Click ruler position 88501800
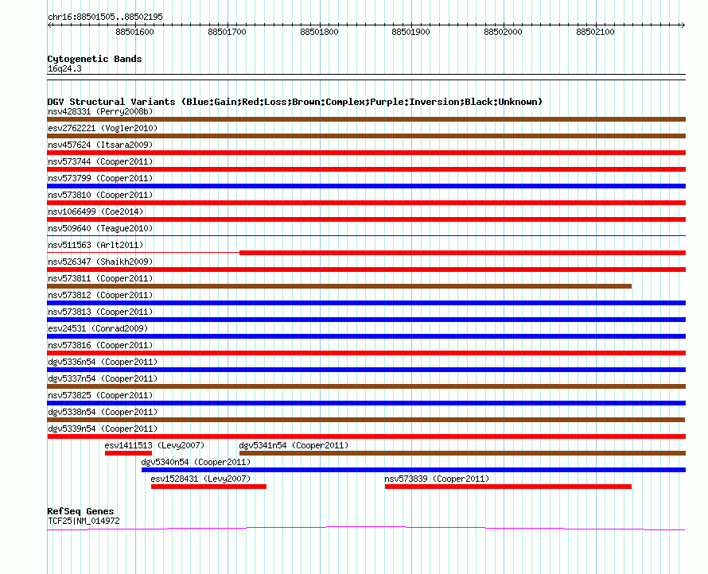 click(319, 32)
